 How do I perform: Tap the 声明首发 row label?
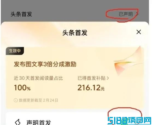[38, 122]
